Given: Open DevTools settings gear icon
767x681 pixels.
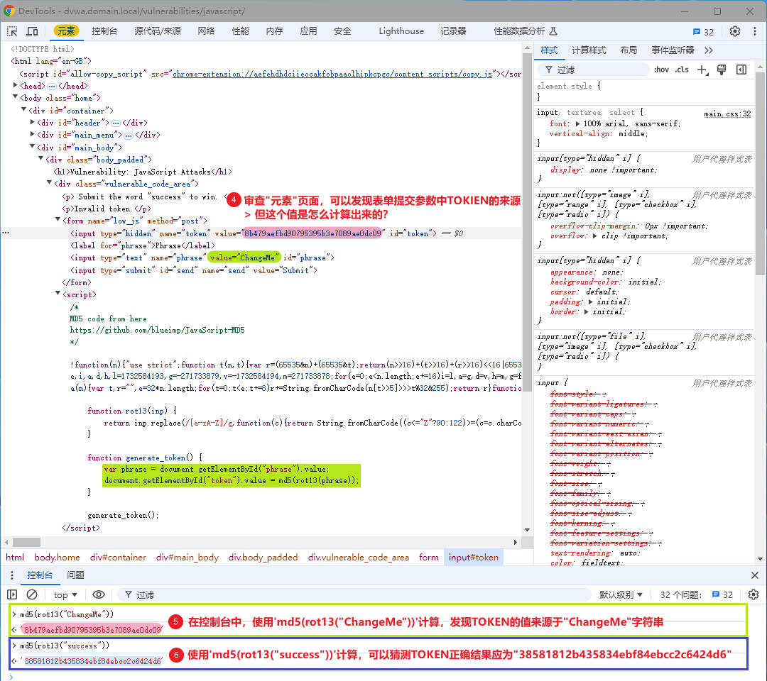Looking at the screenshot, I should click(x=735, y=31).
